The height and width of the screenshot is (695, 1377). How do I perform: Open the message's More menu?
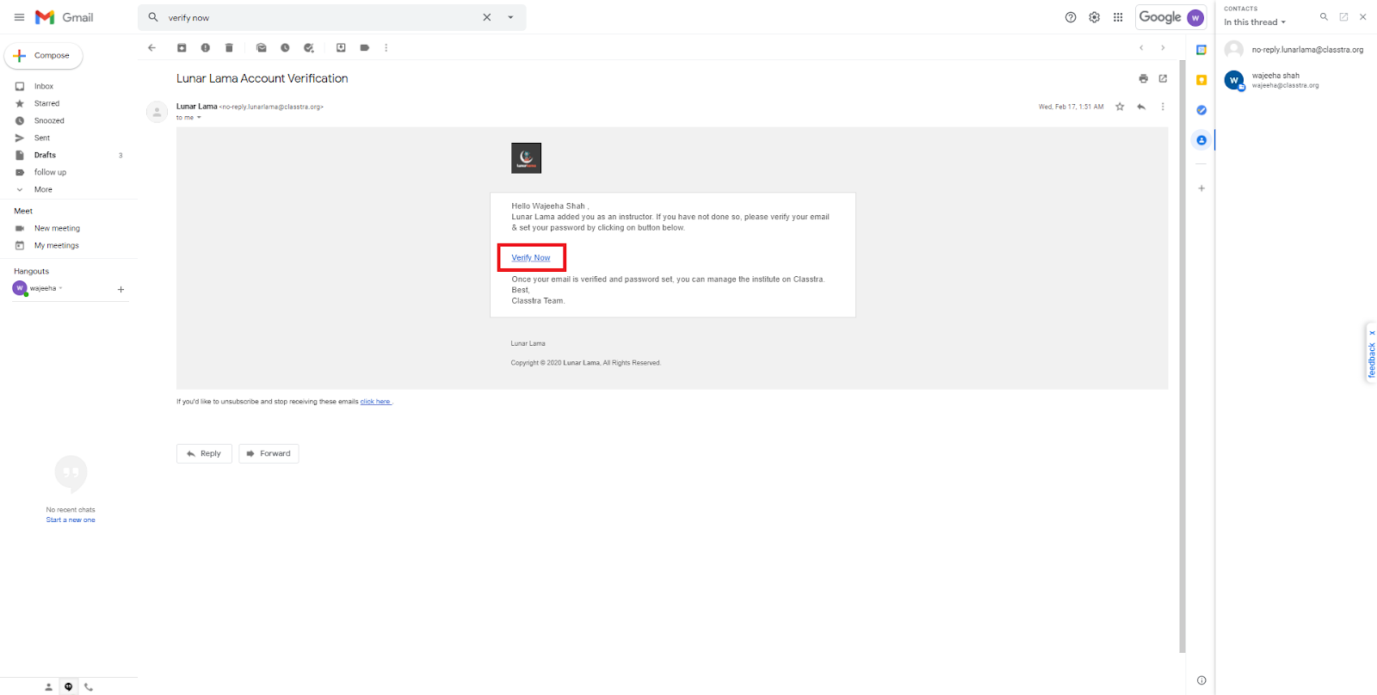tap(1163, 107)
